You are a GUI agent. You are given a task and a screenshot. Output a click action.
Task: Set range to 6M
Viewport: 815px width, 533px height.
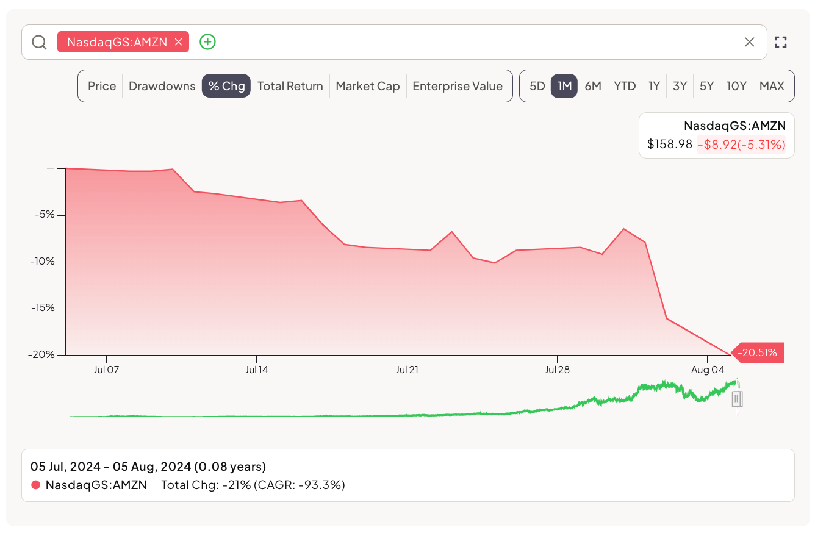tap(593, 86)
